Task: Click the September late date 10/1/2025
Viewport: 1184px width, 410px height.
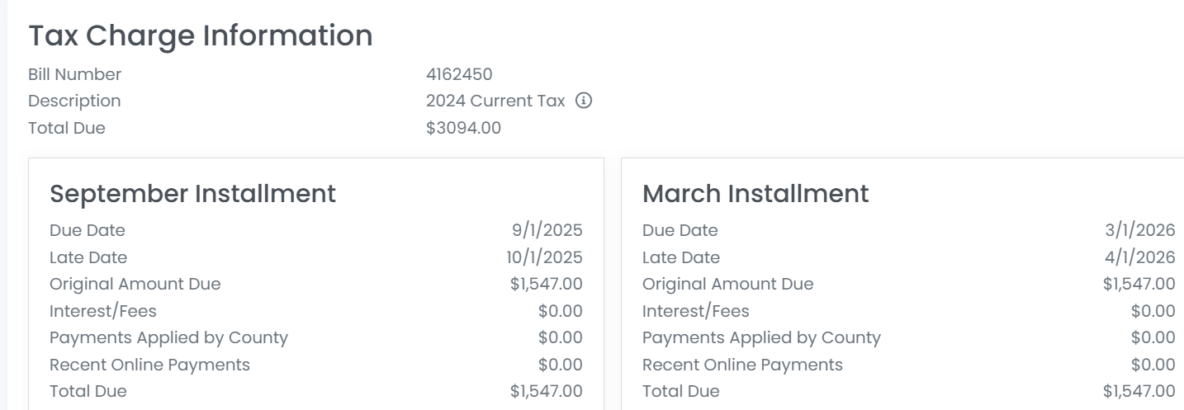Action: click(544, 257)
